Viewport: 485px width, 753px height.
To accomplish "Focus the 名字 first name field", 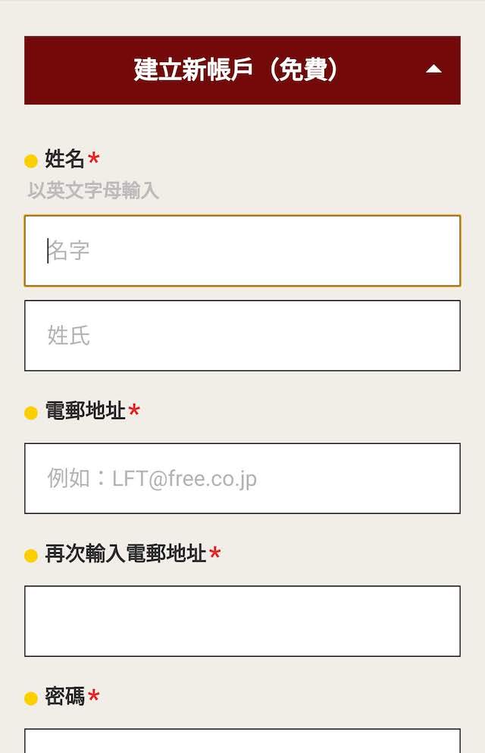I will [x=242, y=251].
